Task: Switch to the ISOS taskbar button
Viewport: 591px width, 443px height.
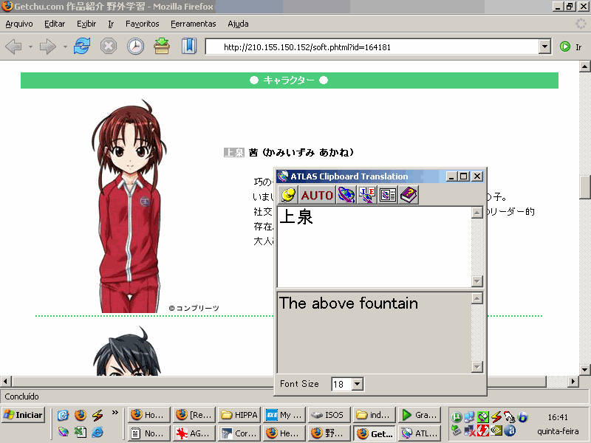Action: point(329,415)
